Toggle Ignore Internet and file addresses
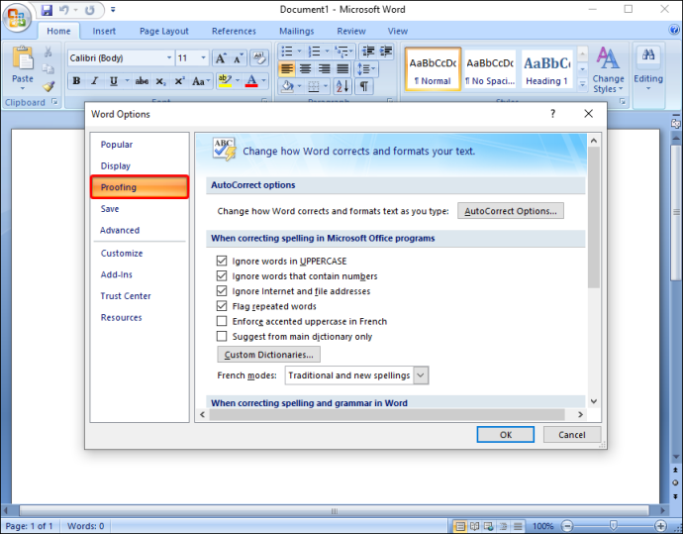Screen dimensions: 683x534 click(222, 290)
